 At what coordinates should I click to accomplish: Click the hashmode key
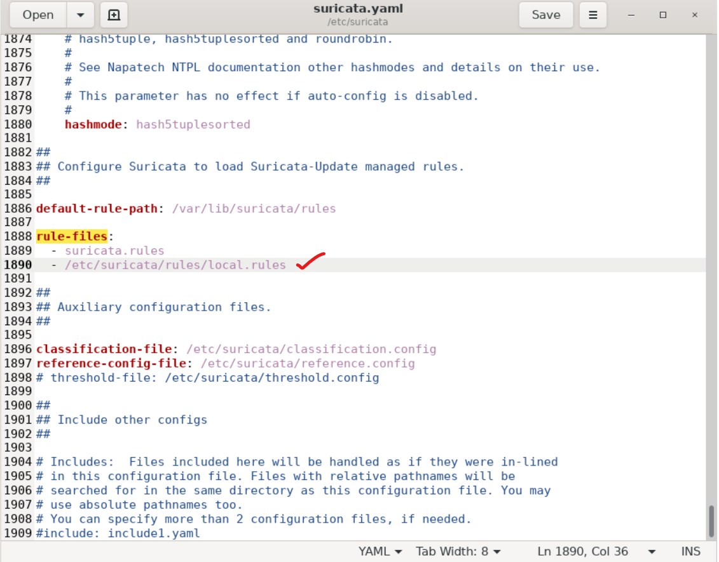tap(93, 124)
